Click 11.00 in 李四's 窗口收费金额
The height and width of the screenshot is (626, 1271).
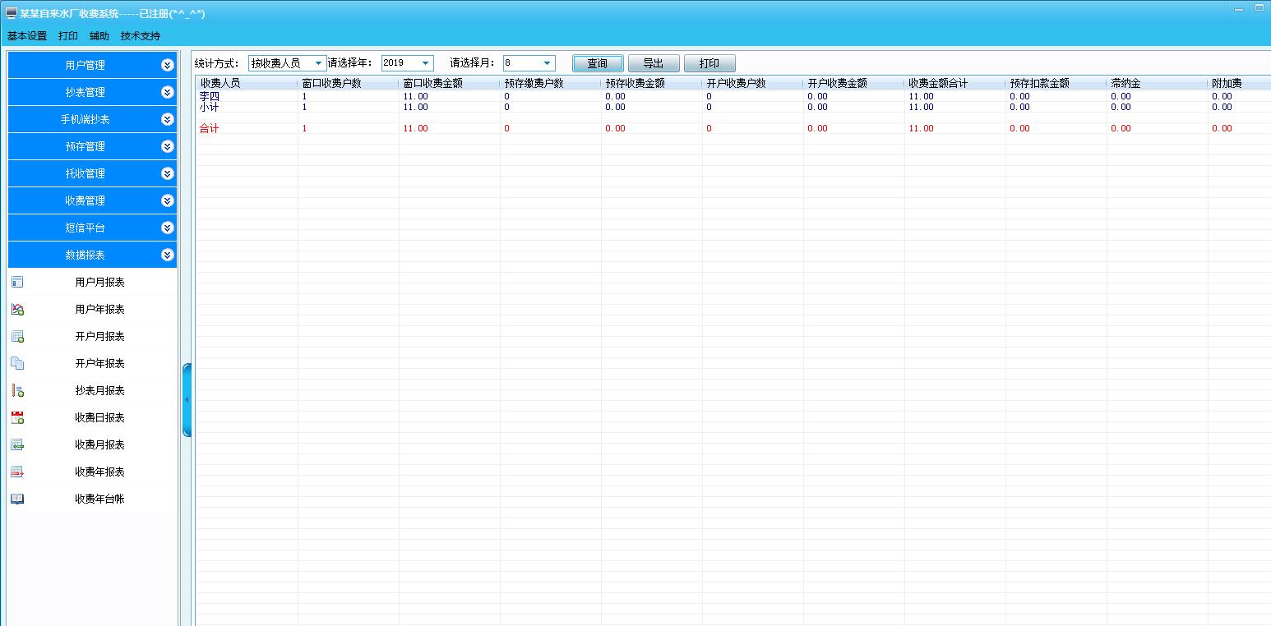coord(415,96)
